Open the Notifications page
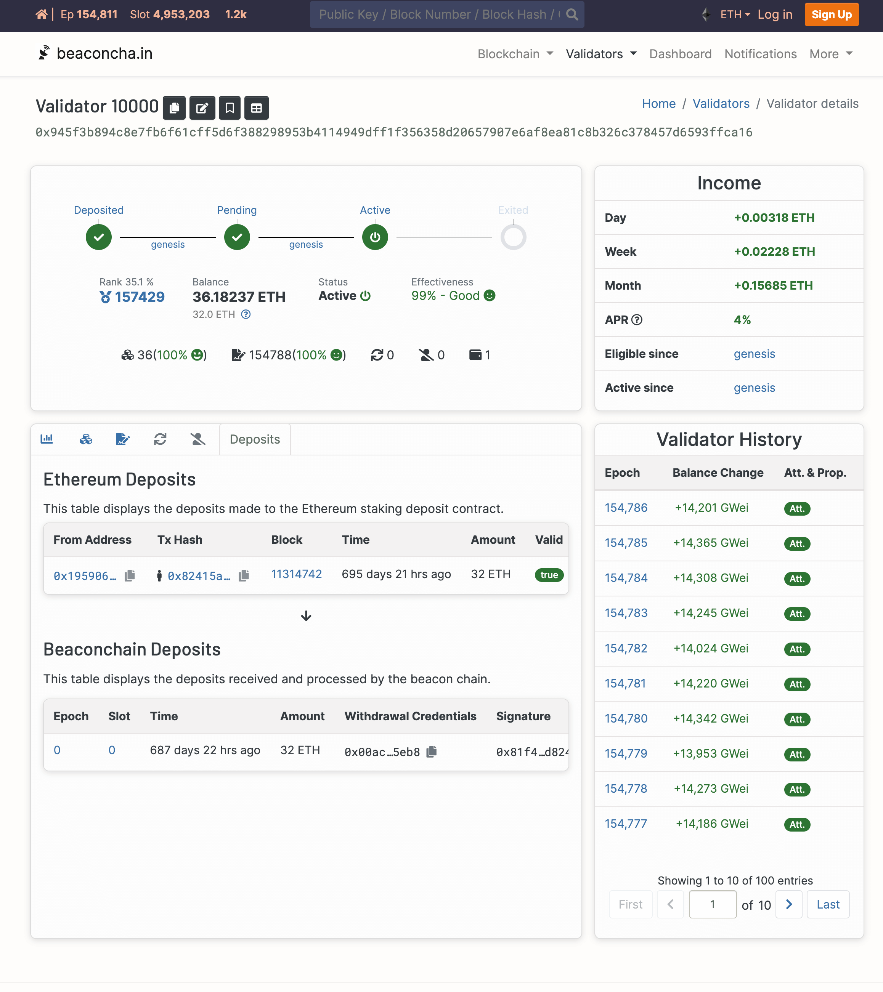 coord(760,54)
